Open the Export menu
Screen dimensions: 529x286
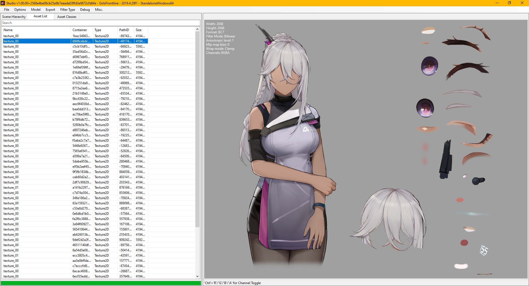[50, 10]
